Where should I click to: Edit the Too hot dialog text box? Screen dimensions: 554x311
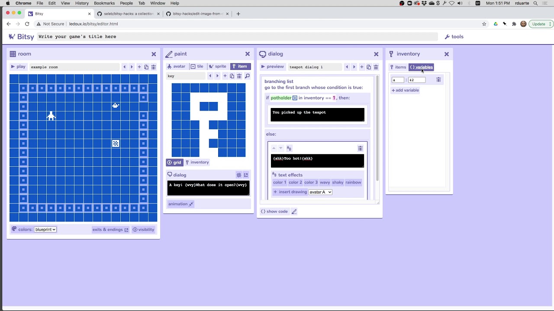pos(317,161)
